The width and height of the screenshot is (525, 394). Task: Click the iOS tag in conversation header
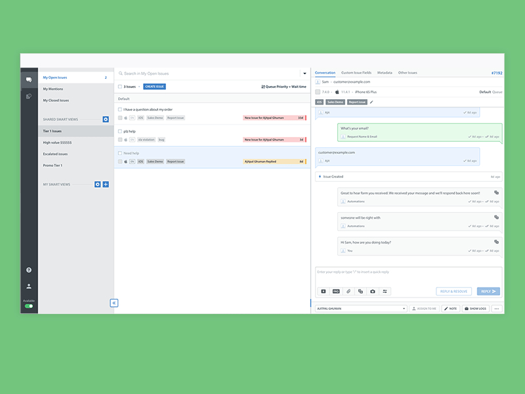(x=319, y=102)
